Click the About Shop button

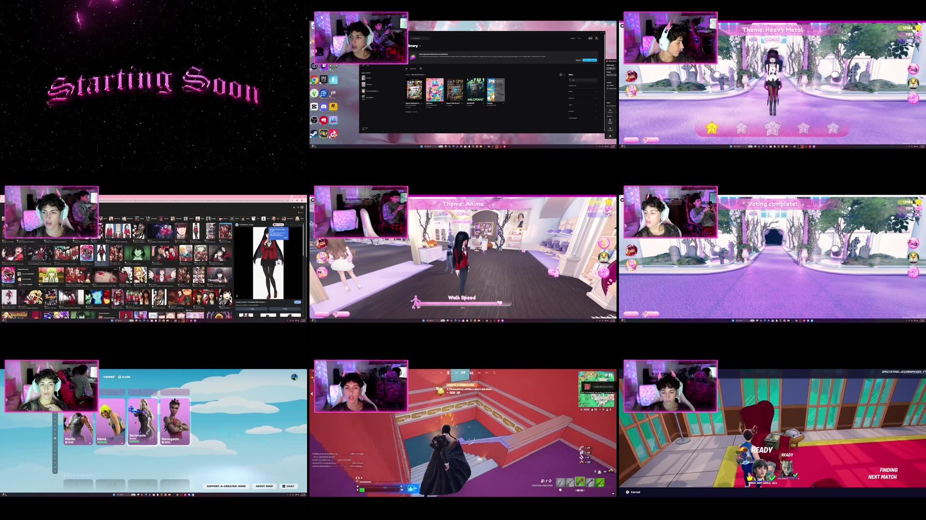(265, 486)
